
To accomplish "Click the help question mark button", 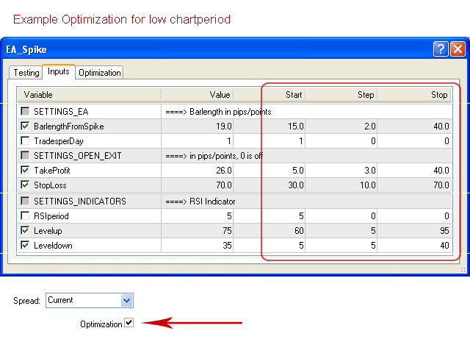I will coord(441,49).
